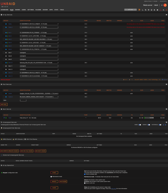The height and width of the screenshot is (193, 168).
Task: Click the orange logout icon
Action: [x=139, y=10]
